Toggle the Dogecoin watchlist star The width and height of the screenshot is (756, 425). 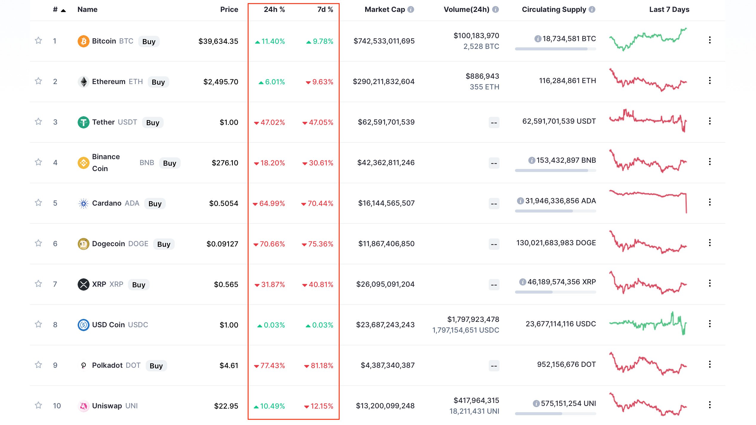(38, 243)
